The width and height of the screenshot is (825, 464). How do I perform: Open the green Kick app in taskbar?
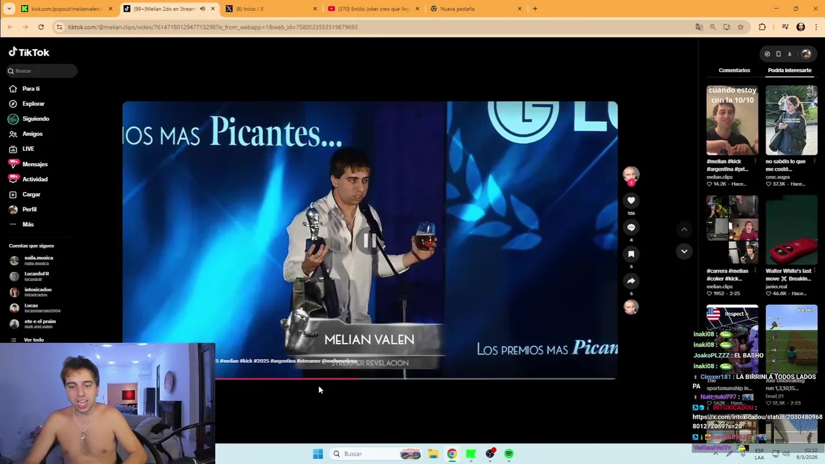point(471,454)
